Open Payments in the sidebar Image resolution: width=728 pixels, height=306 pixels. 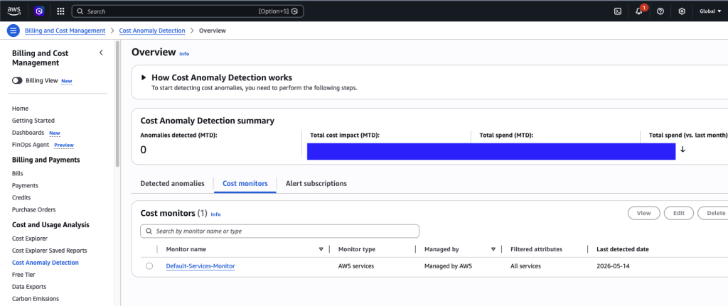point(25,185)
